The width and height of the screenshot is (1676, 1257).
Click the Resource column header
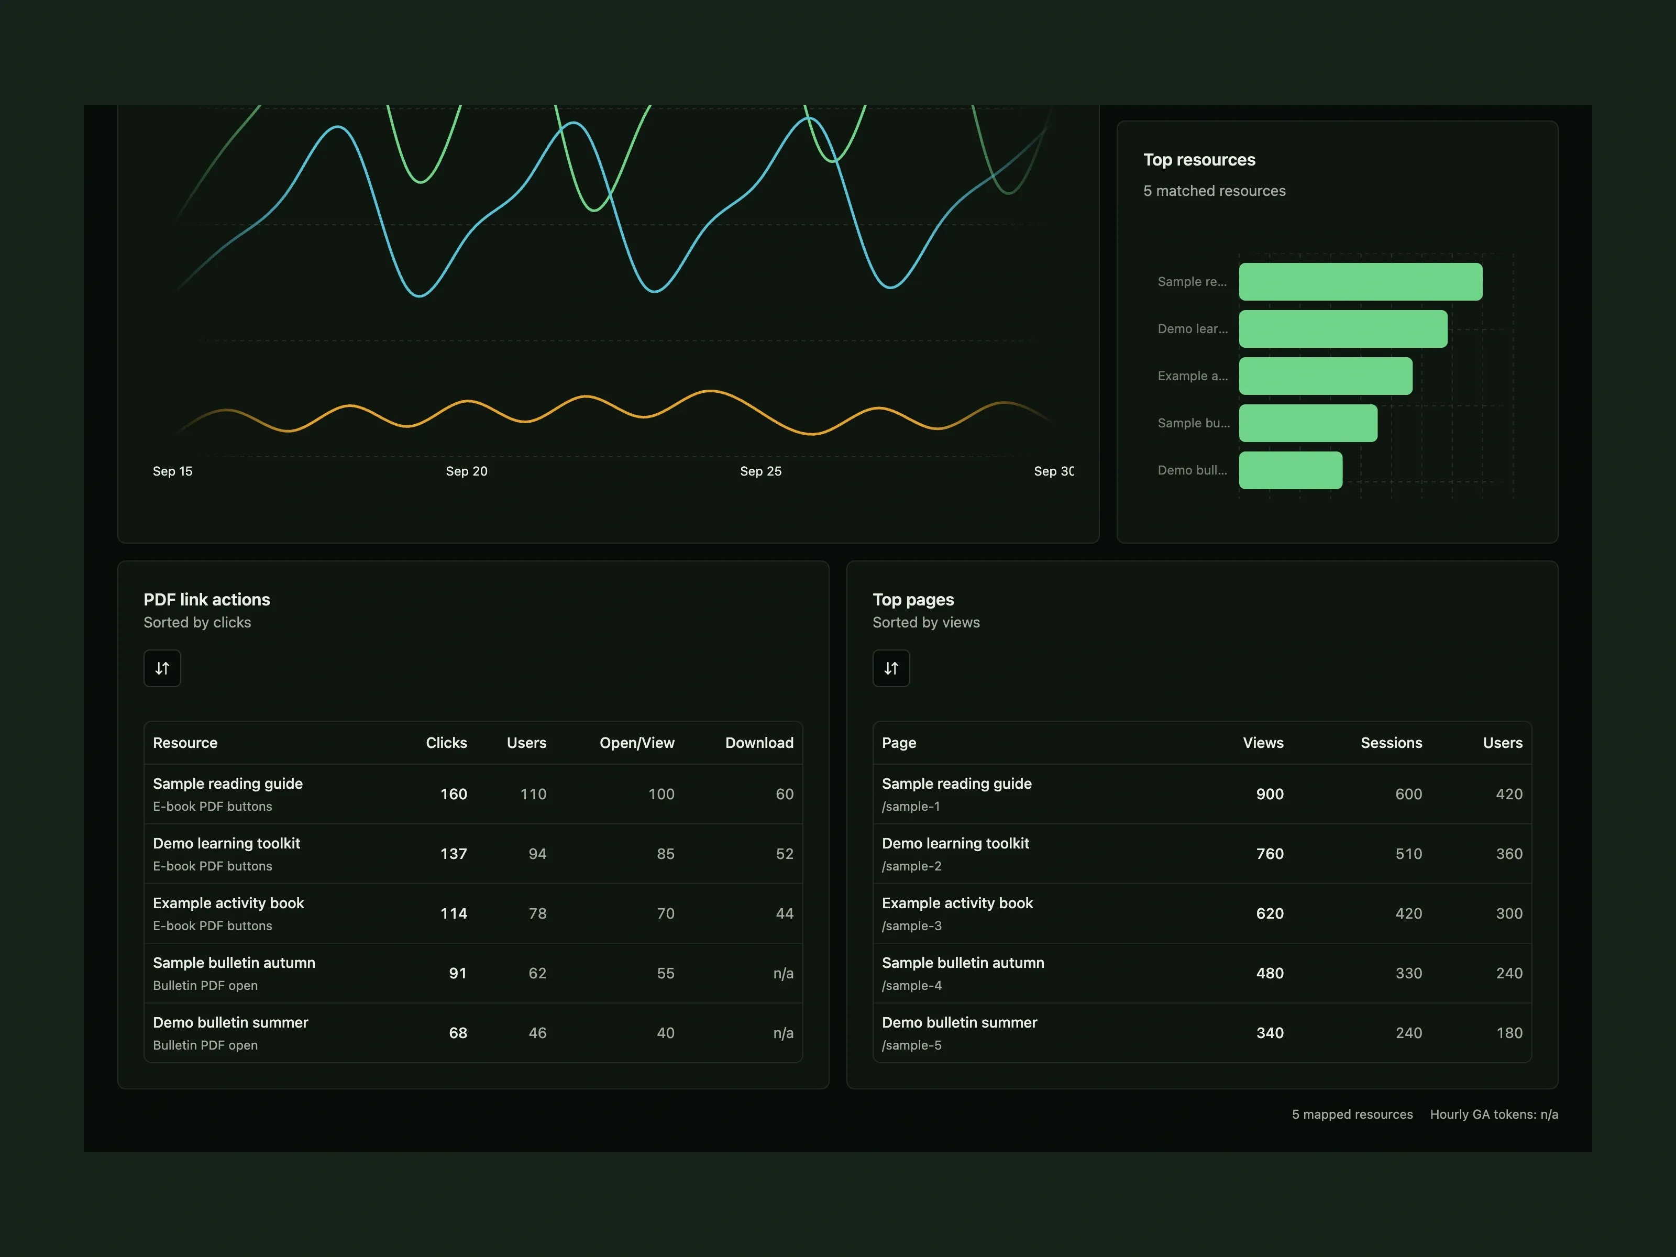185,743
